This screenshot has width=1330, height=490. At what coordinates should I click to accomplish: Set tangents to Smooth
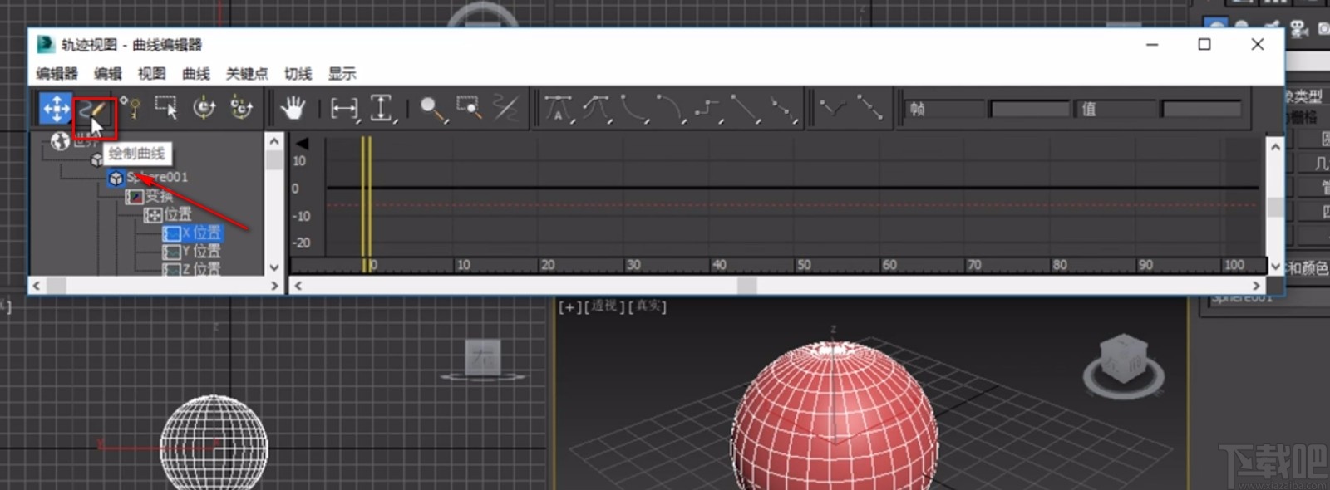point(782,109)
